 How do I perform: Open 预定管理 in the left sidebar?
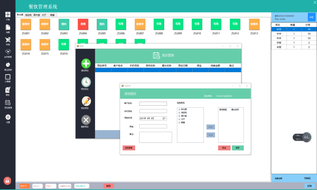click(x=8, y=103)
